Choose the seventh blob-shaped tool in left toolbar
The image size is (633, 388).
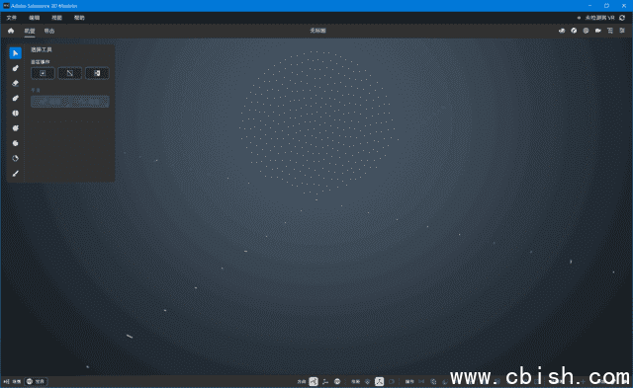pyautogui.click(x=16, y=143)
